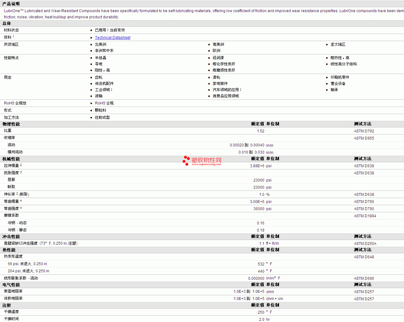Click the blue RoHS 合规性 row label
The width and height of the screenshot is (404, 322).
15,103
